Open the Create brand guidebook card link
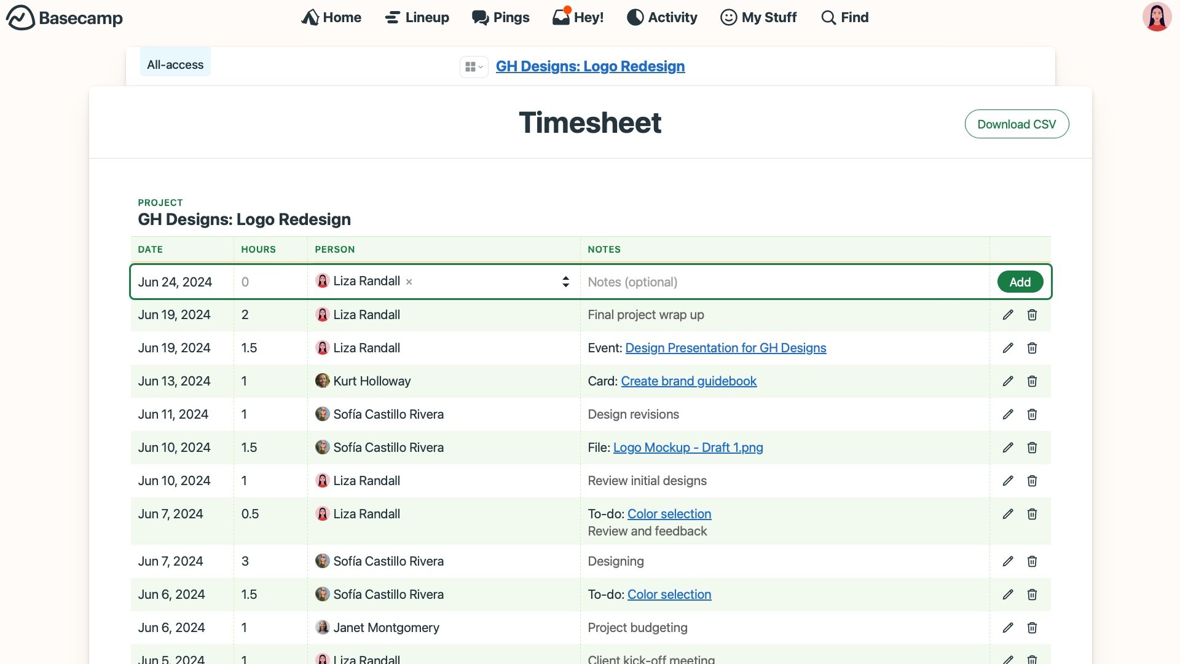This screenshot has height=664, width=1180. tap(688, 381)
